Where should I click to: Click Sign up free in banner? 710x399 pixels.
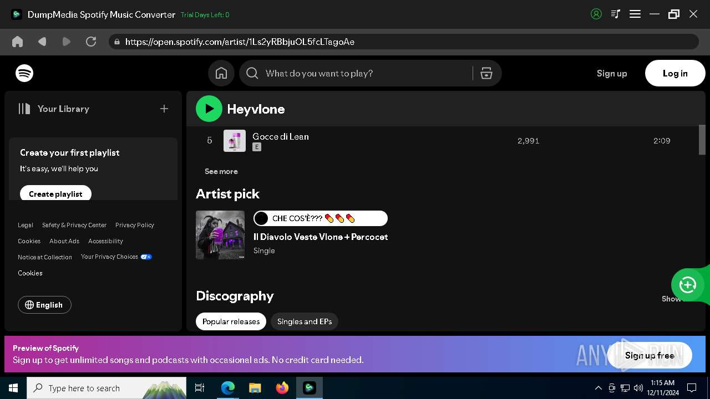[650, 355]
